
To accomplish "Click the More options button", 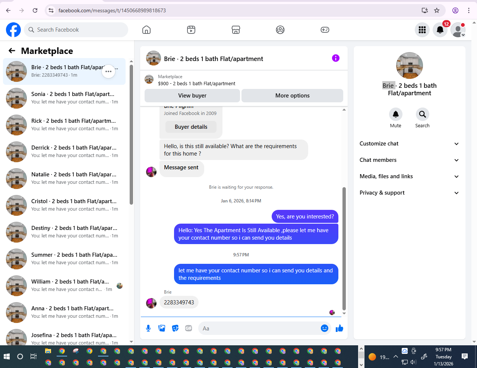I will click(x=293, y=96).
